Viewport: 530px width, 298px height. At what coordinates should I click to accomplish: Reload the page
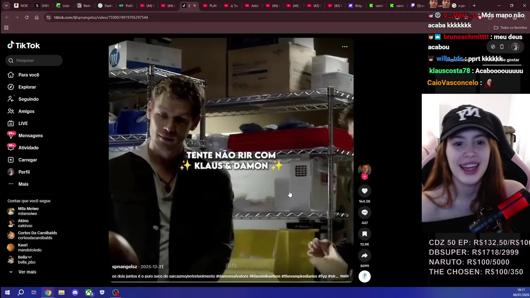click(x=26, y=17)
